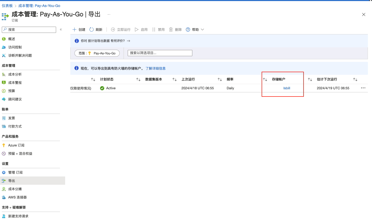Open 顾问建议 in the sidebar
Image resolution: width=372 pixels, height=222 pixels.
pos(15,99)
